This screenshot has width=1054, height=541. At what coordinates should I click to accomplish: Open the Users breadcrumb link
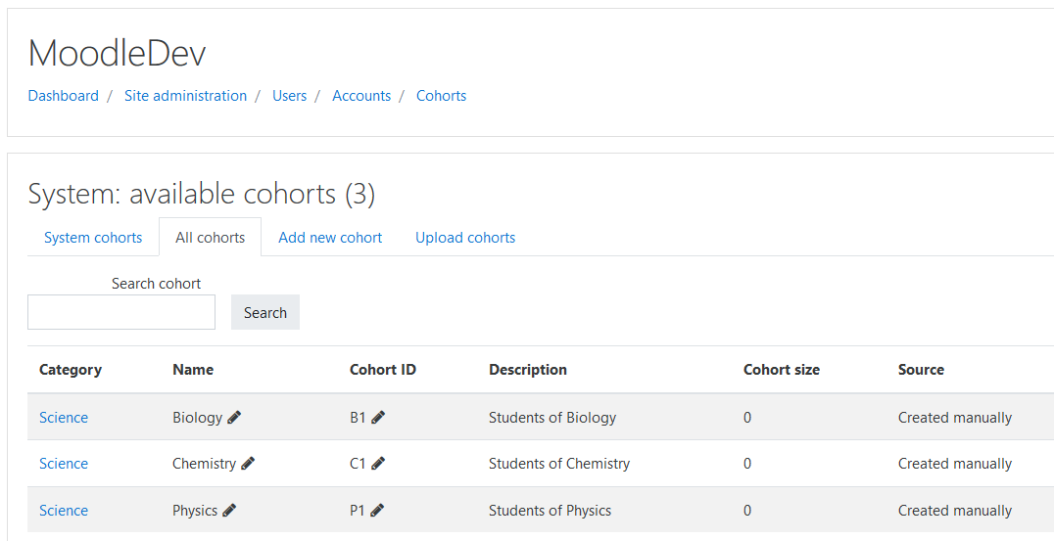pos(289,96)
